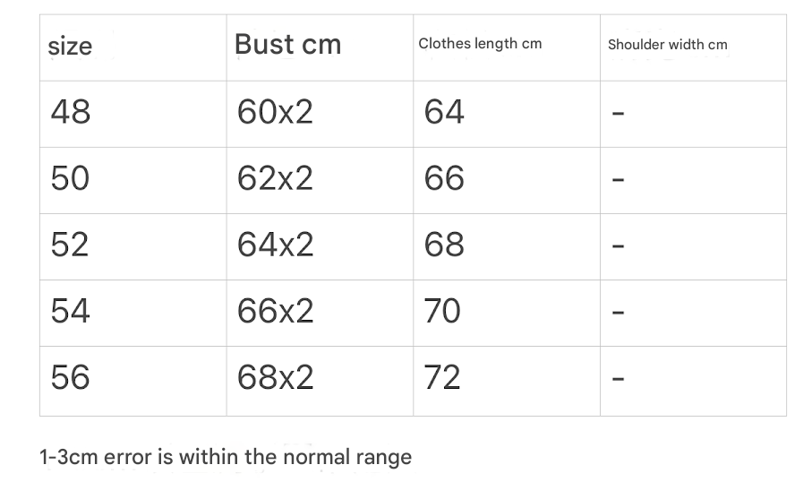Click the 66x2 bust cell
Screen dimensions: 812x482
pyautogui.click(x=275, y=311)
